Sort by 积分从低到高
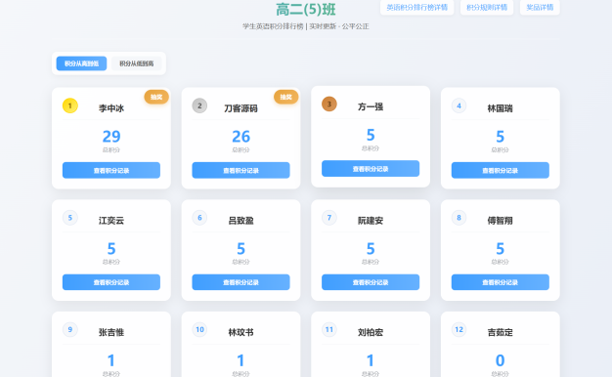The image size is (612, 377). (x=136, y=63)
